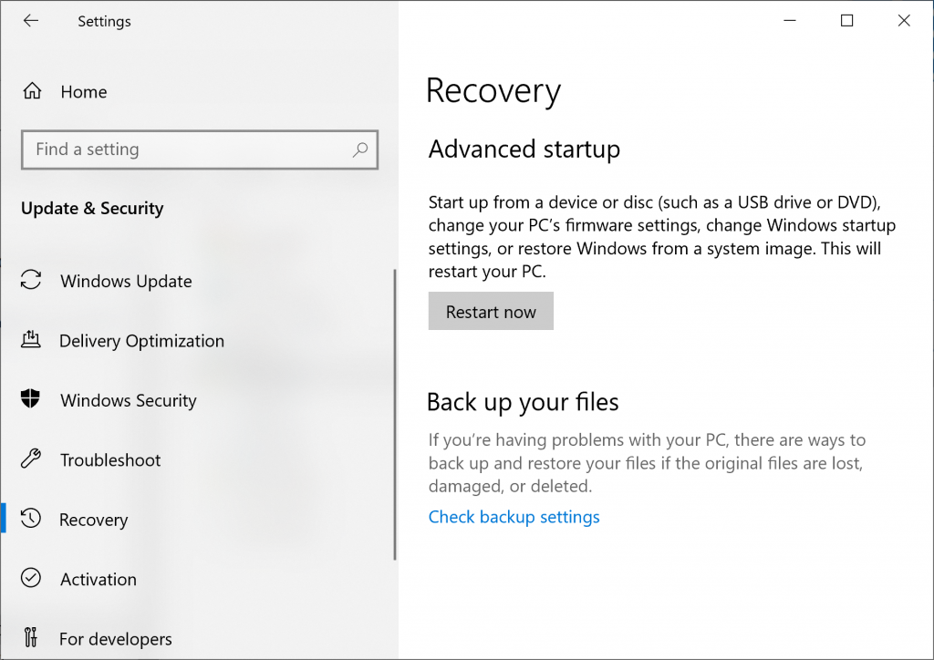The image size is (934, 660).
Task: Open the Troubleshoot settings page
Action: click(109, 459)
